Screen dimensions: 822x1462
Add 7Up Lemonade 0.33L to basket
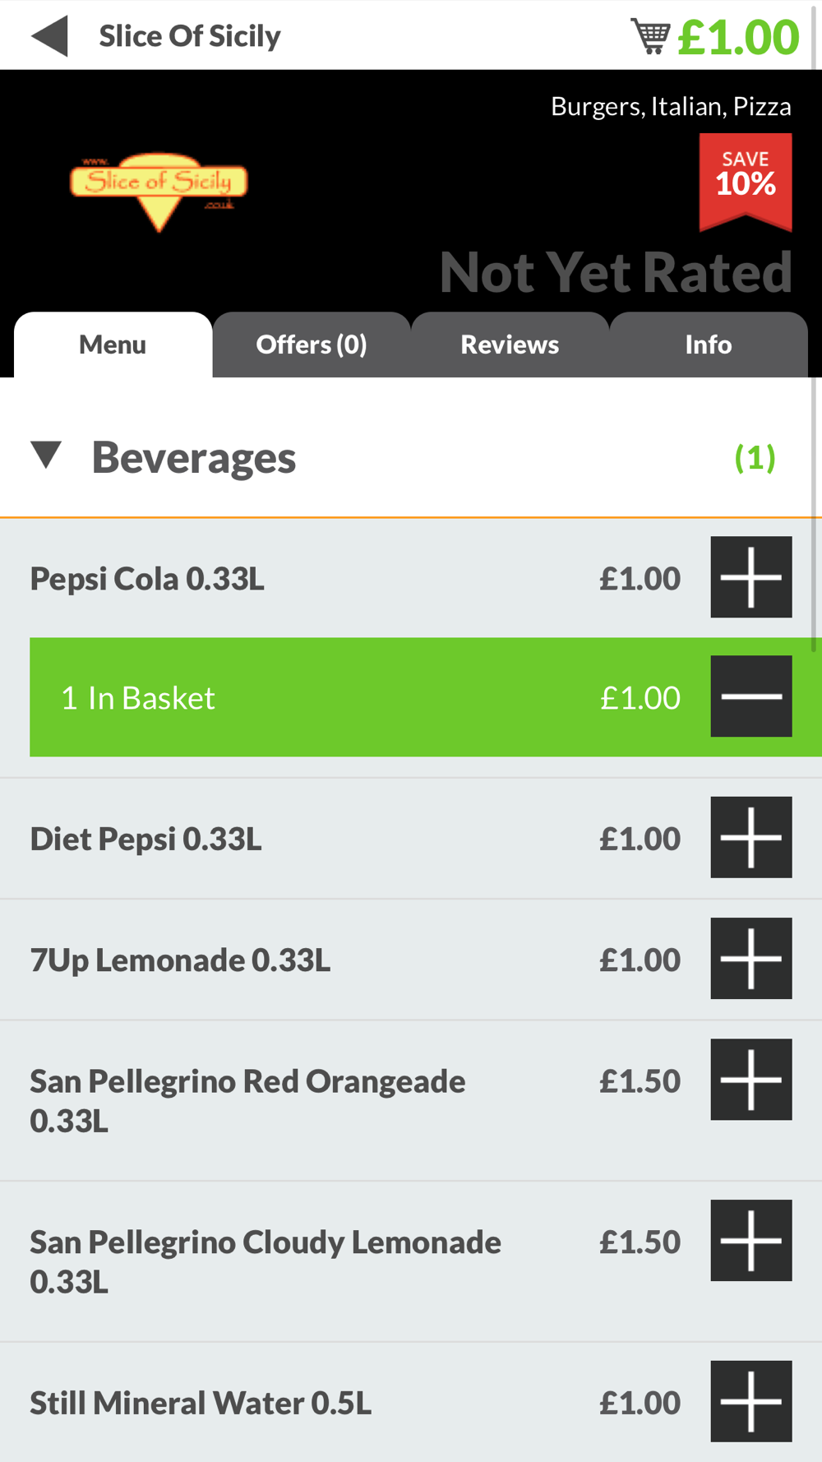750,959
